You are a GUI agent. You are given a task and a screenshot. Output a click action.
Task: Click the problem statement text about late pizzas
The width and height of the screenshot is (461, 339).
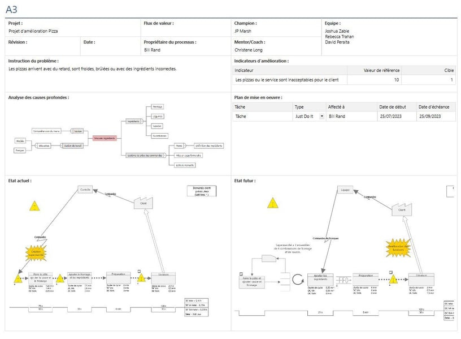click(x=93, y=69)
